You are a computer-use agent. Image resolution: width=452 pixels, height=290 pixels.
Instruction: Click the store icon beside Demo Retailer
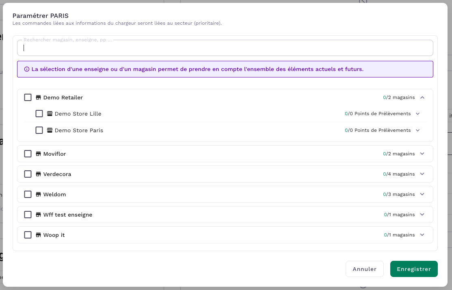point(39,97)
